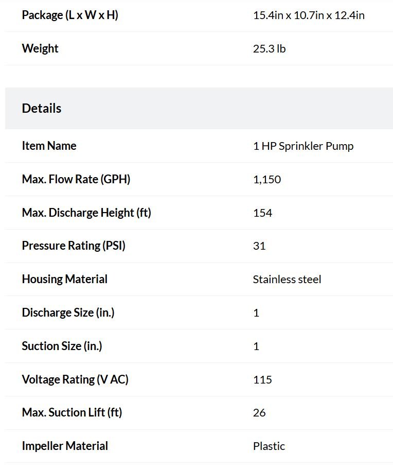Click the 31 pressure rating value
393x469 pixels.
tap(259, 246)
